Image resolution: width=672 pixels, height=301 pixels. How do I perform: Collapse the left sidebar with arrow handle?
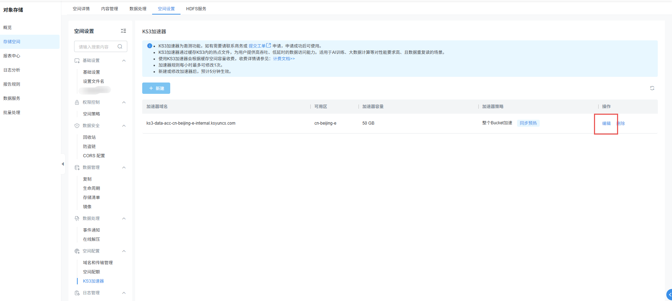click(63, 164)
